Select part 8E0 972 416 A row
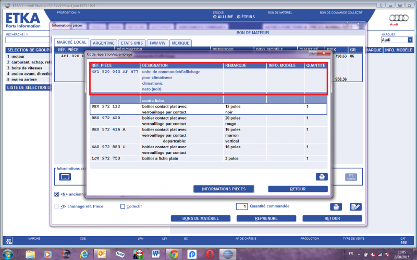 [x=208, y=135]
